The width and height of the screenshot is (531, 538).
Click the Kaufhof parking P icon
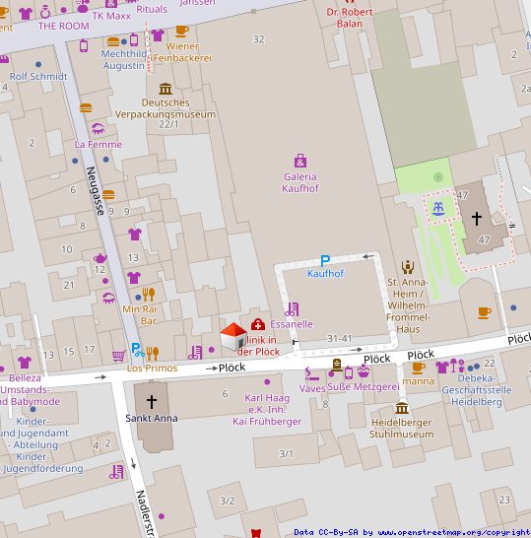tap(325, 261)
